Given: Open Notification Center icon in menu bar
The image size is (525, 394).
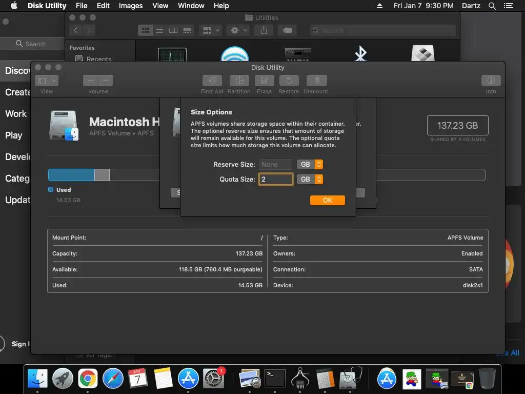Looking at the screenshot, I should (508, 6).
